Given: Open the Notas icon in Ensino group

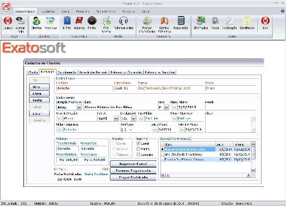Looking at the screenshot, I should tap(215, 21).
